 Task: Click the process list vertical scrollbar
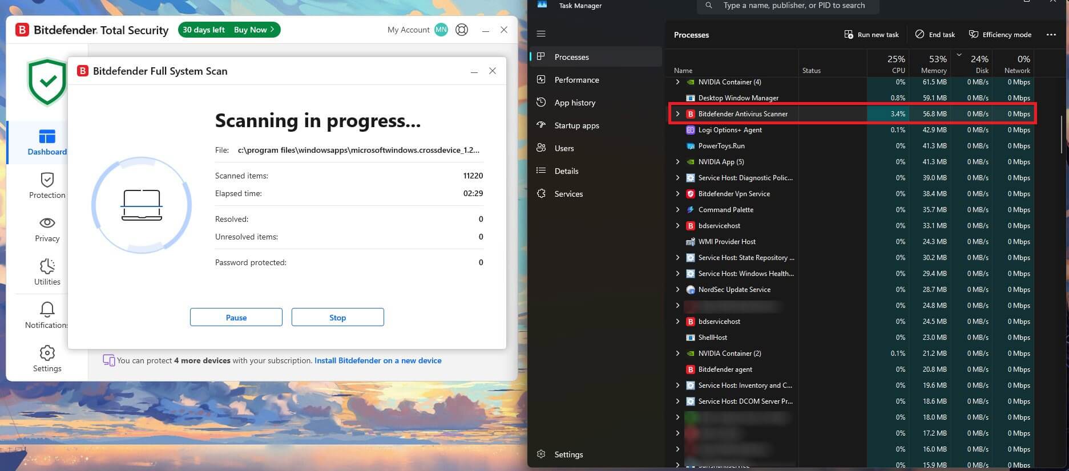(1062, 134)
